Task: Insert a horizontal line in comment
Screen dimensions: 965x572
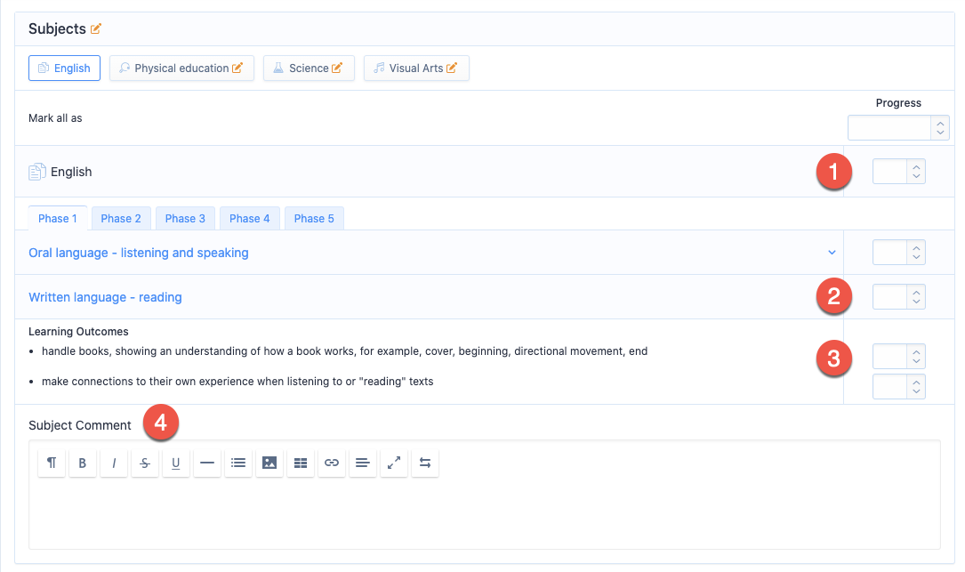Action: coord(207,463)
